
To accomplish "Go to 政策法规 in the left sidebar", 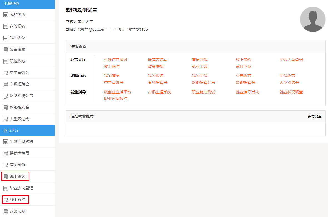I will pos(18,211).
